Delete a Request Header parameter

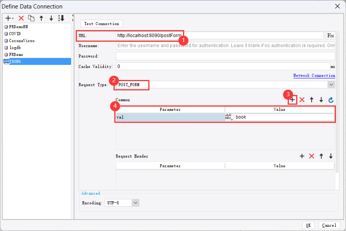[x=312, y=156]
